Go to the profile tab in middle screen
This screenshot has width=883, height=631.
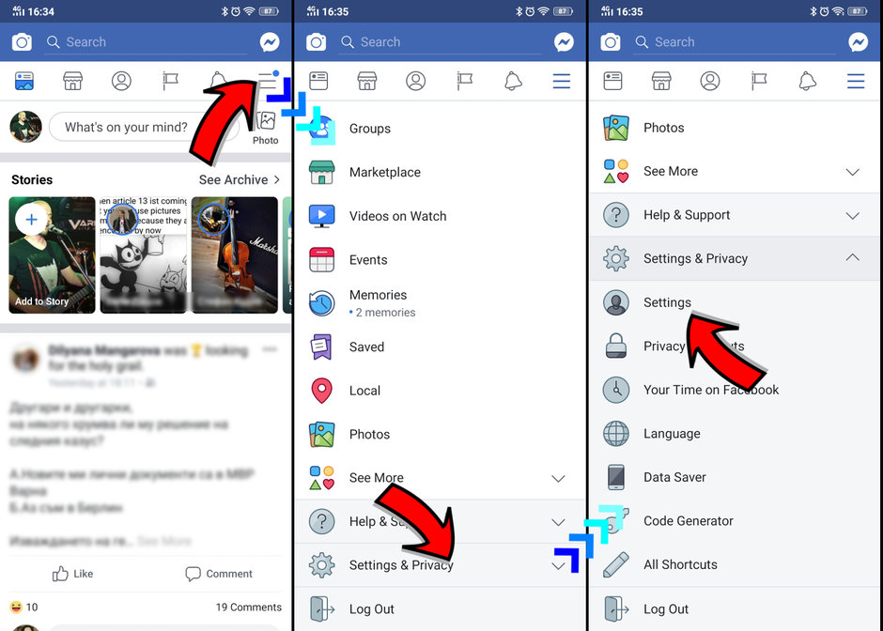(415, 81)
